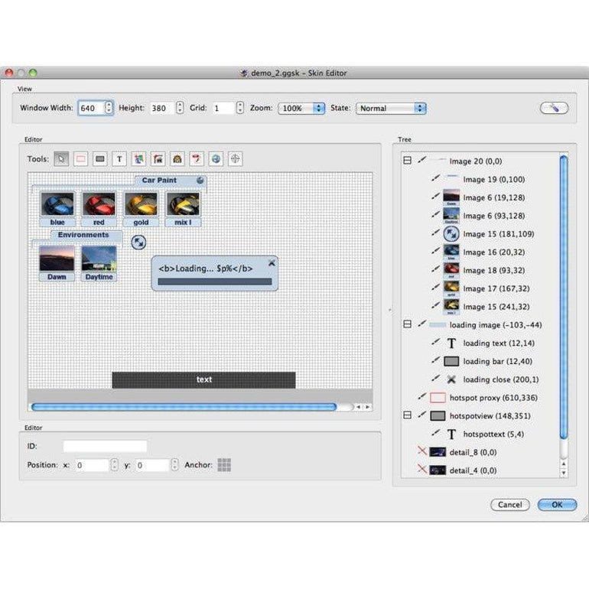Click the Cancel button
The height and width of the screenshot is (589, 589).
pyautogui.click(x=509, y=505)
